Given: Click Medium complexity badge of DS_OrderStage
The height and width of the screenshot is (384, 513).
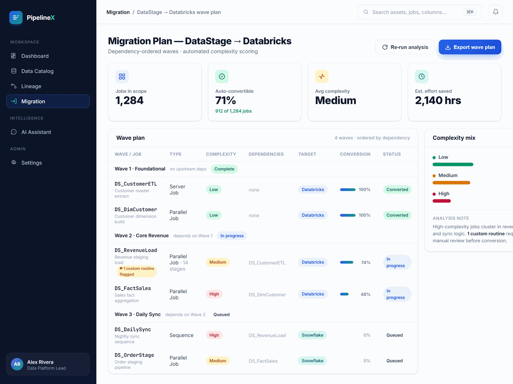Looking at the screenshot, I should click(x=218, y=361).
